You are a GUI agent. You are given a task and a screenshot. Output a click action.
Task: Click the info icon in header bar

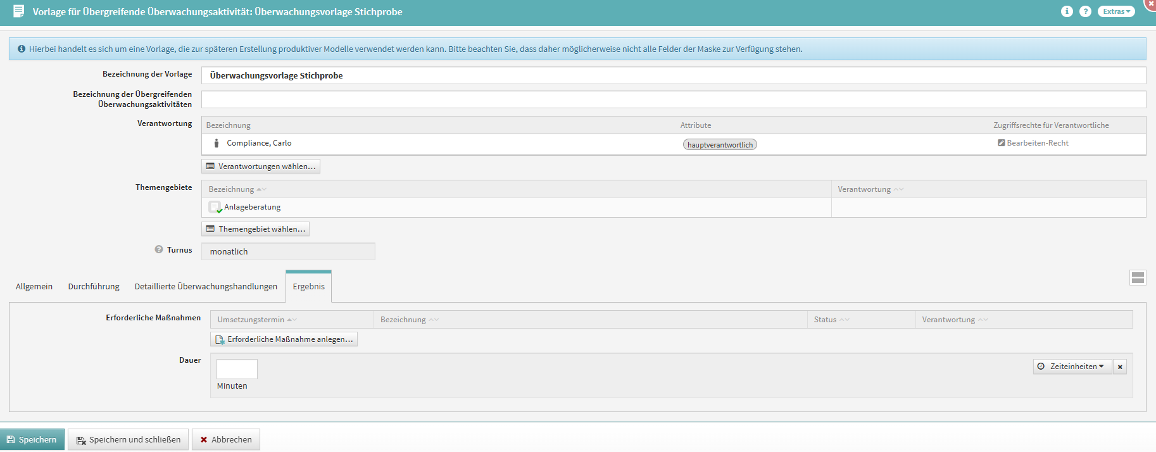click(1067, 11)
